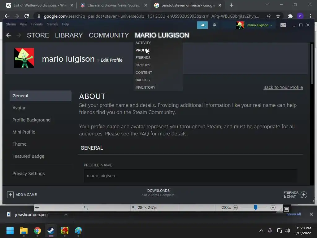The width and height of the screenshot is (317, 238).
Task: Click Show all downloads link
Action: point(293,214)
